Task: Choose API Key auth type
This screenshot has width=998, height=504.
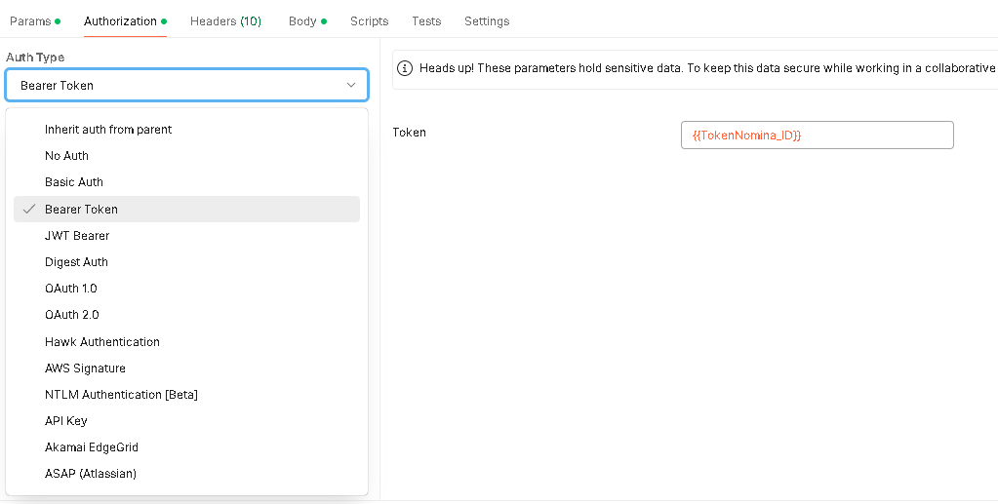Action: pyautogui.click(x=186, y=421)
